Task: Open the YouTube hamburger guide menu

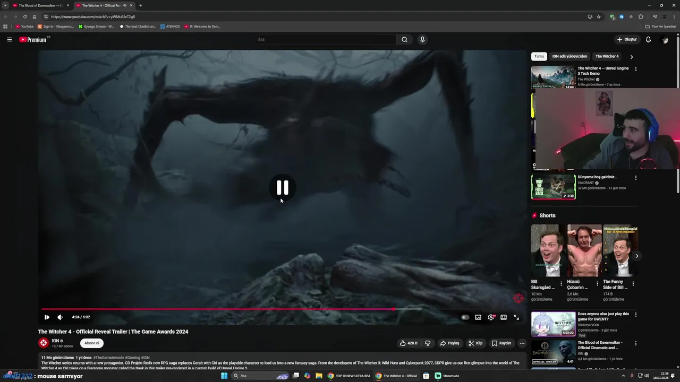Action: click(x=9, y=39)
